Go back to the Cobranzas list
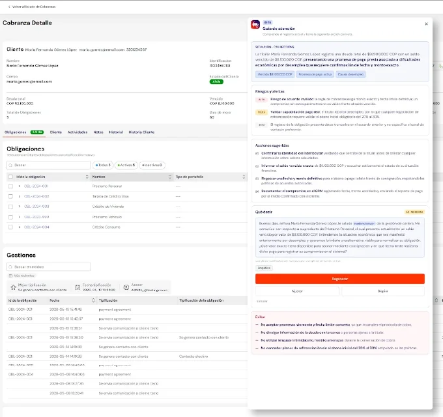 pos(32,7)
